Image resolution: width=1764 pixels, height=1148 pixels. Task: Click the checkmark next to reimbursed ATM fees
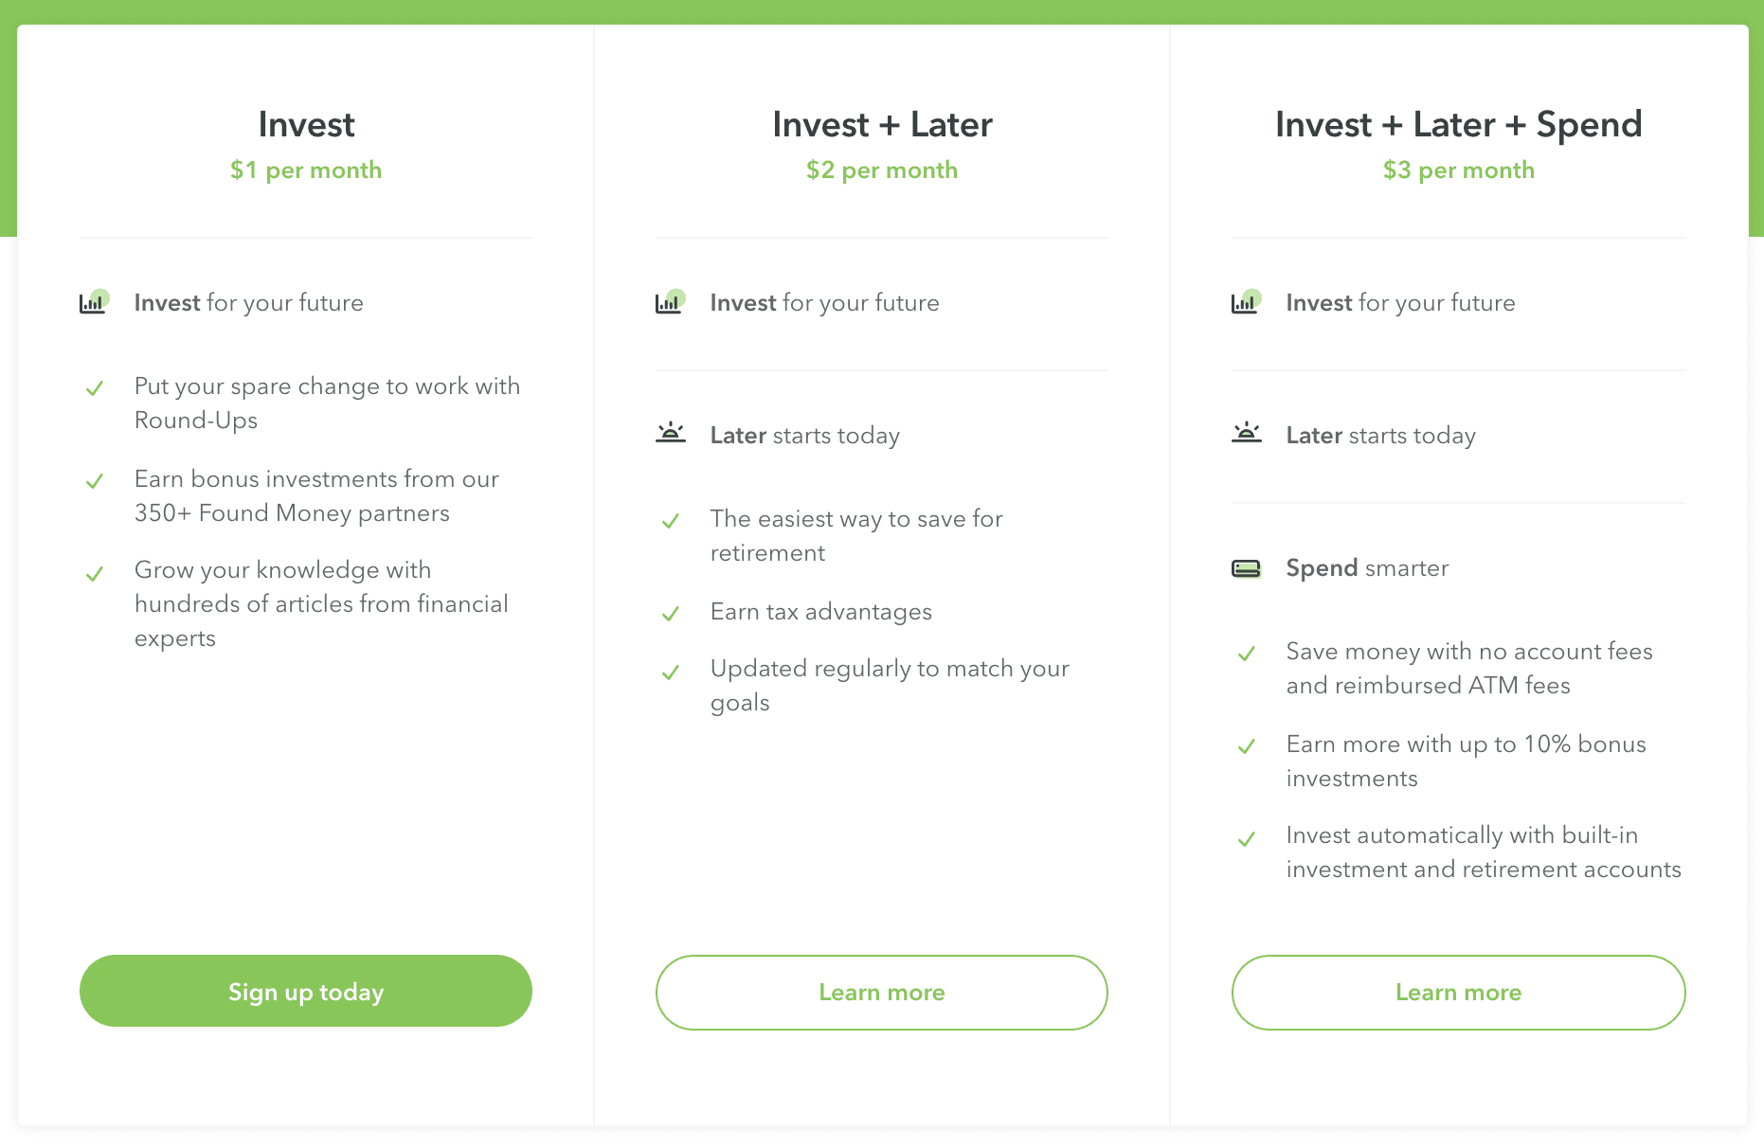[x=1247, y=654]
